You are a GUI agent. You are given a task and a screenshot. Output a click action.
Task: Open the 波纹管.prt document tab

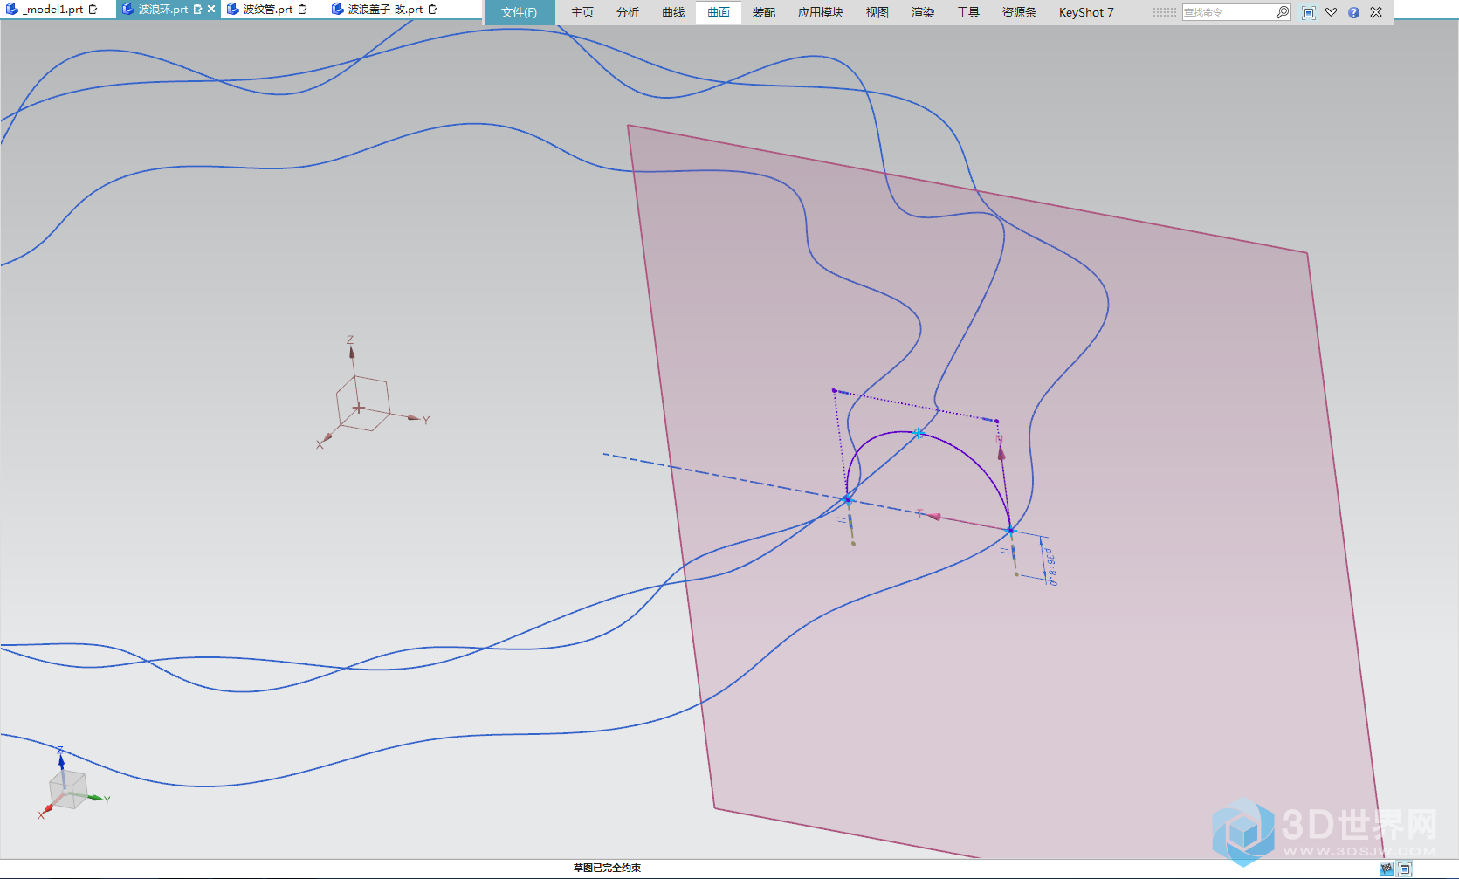[x=267, y=10]
